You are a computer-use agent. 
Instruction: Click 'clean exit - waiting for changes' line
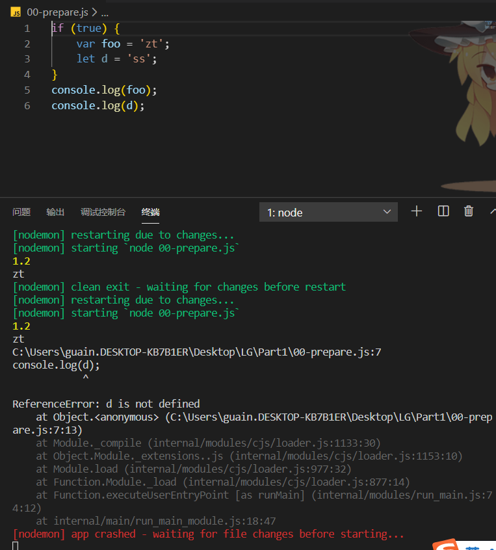179,287
